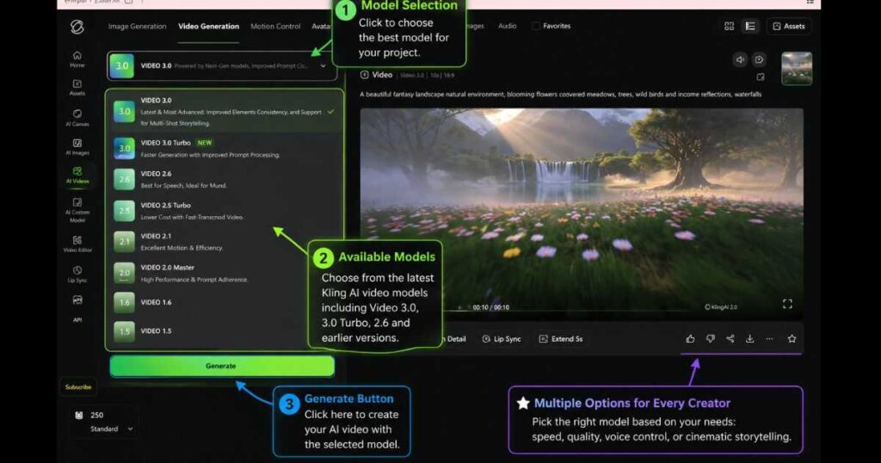
Task: Click the fantasy landscape video preview
Action: 582,213
